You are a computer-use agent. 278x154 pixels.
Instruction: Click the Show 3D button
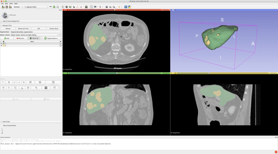click(x=34, y=38)
